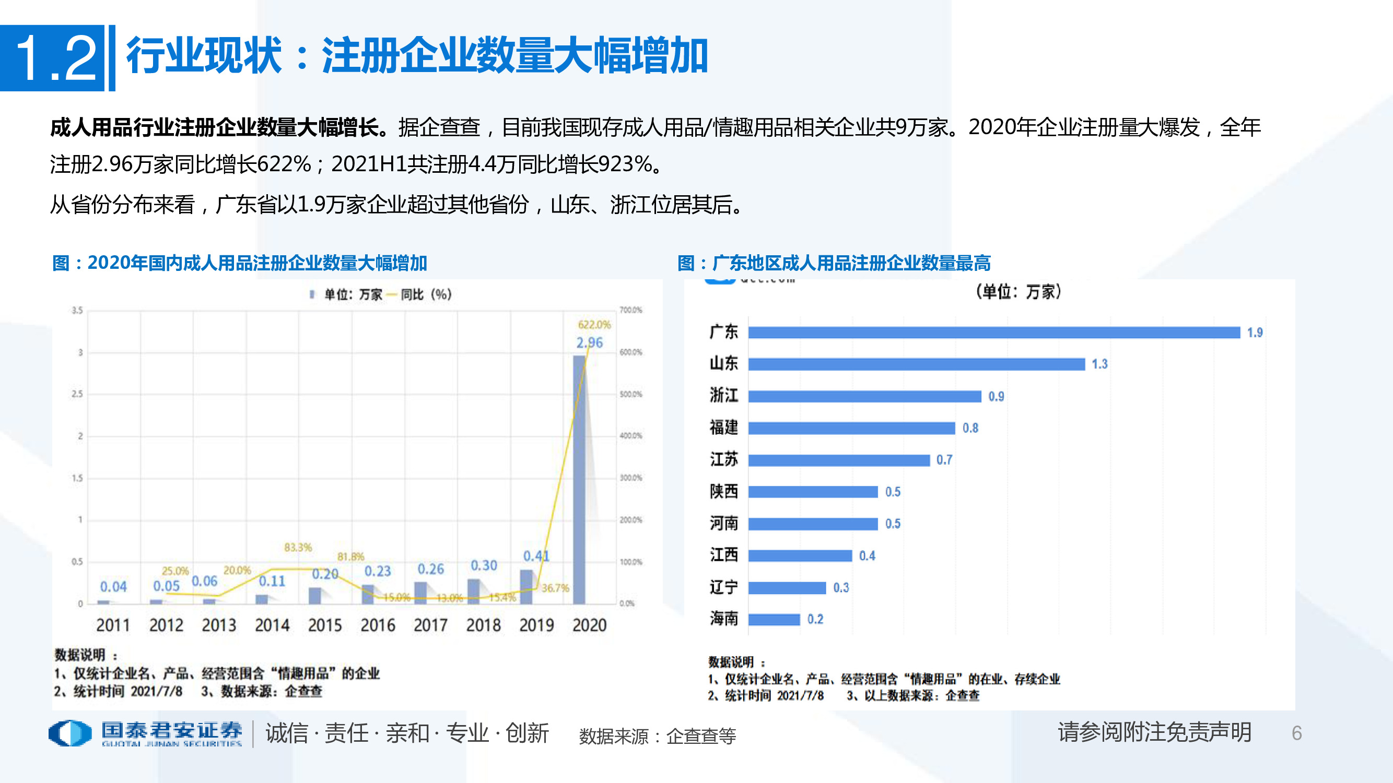This screenshot has height=783, width=1393.
Task: Click the 2.96 value label above the tallest bar
Action: coord(590,342)
